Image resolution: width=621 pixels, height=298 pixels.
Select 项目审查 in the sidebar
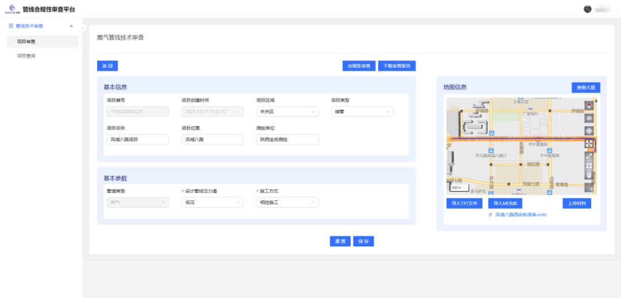[x=26, y=41]
